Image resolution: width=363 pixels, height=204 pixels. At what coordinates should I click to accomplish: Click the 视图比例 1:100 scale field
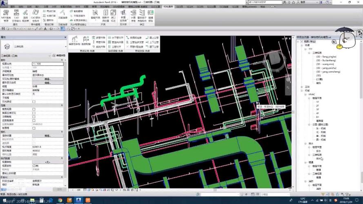[x=47, y=64]
